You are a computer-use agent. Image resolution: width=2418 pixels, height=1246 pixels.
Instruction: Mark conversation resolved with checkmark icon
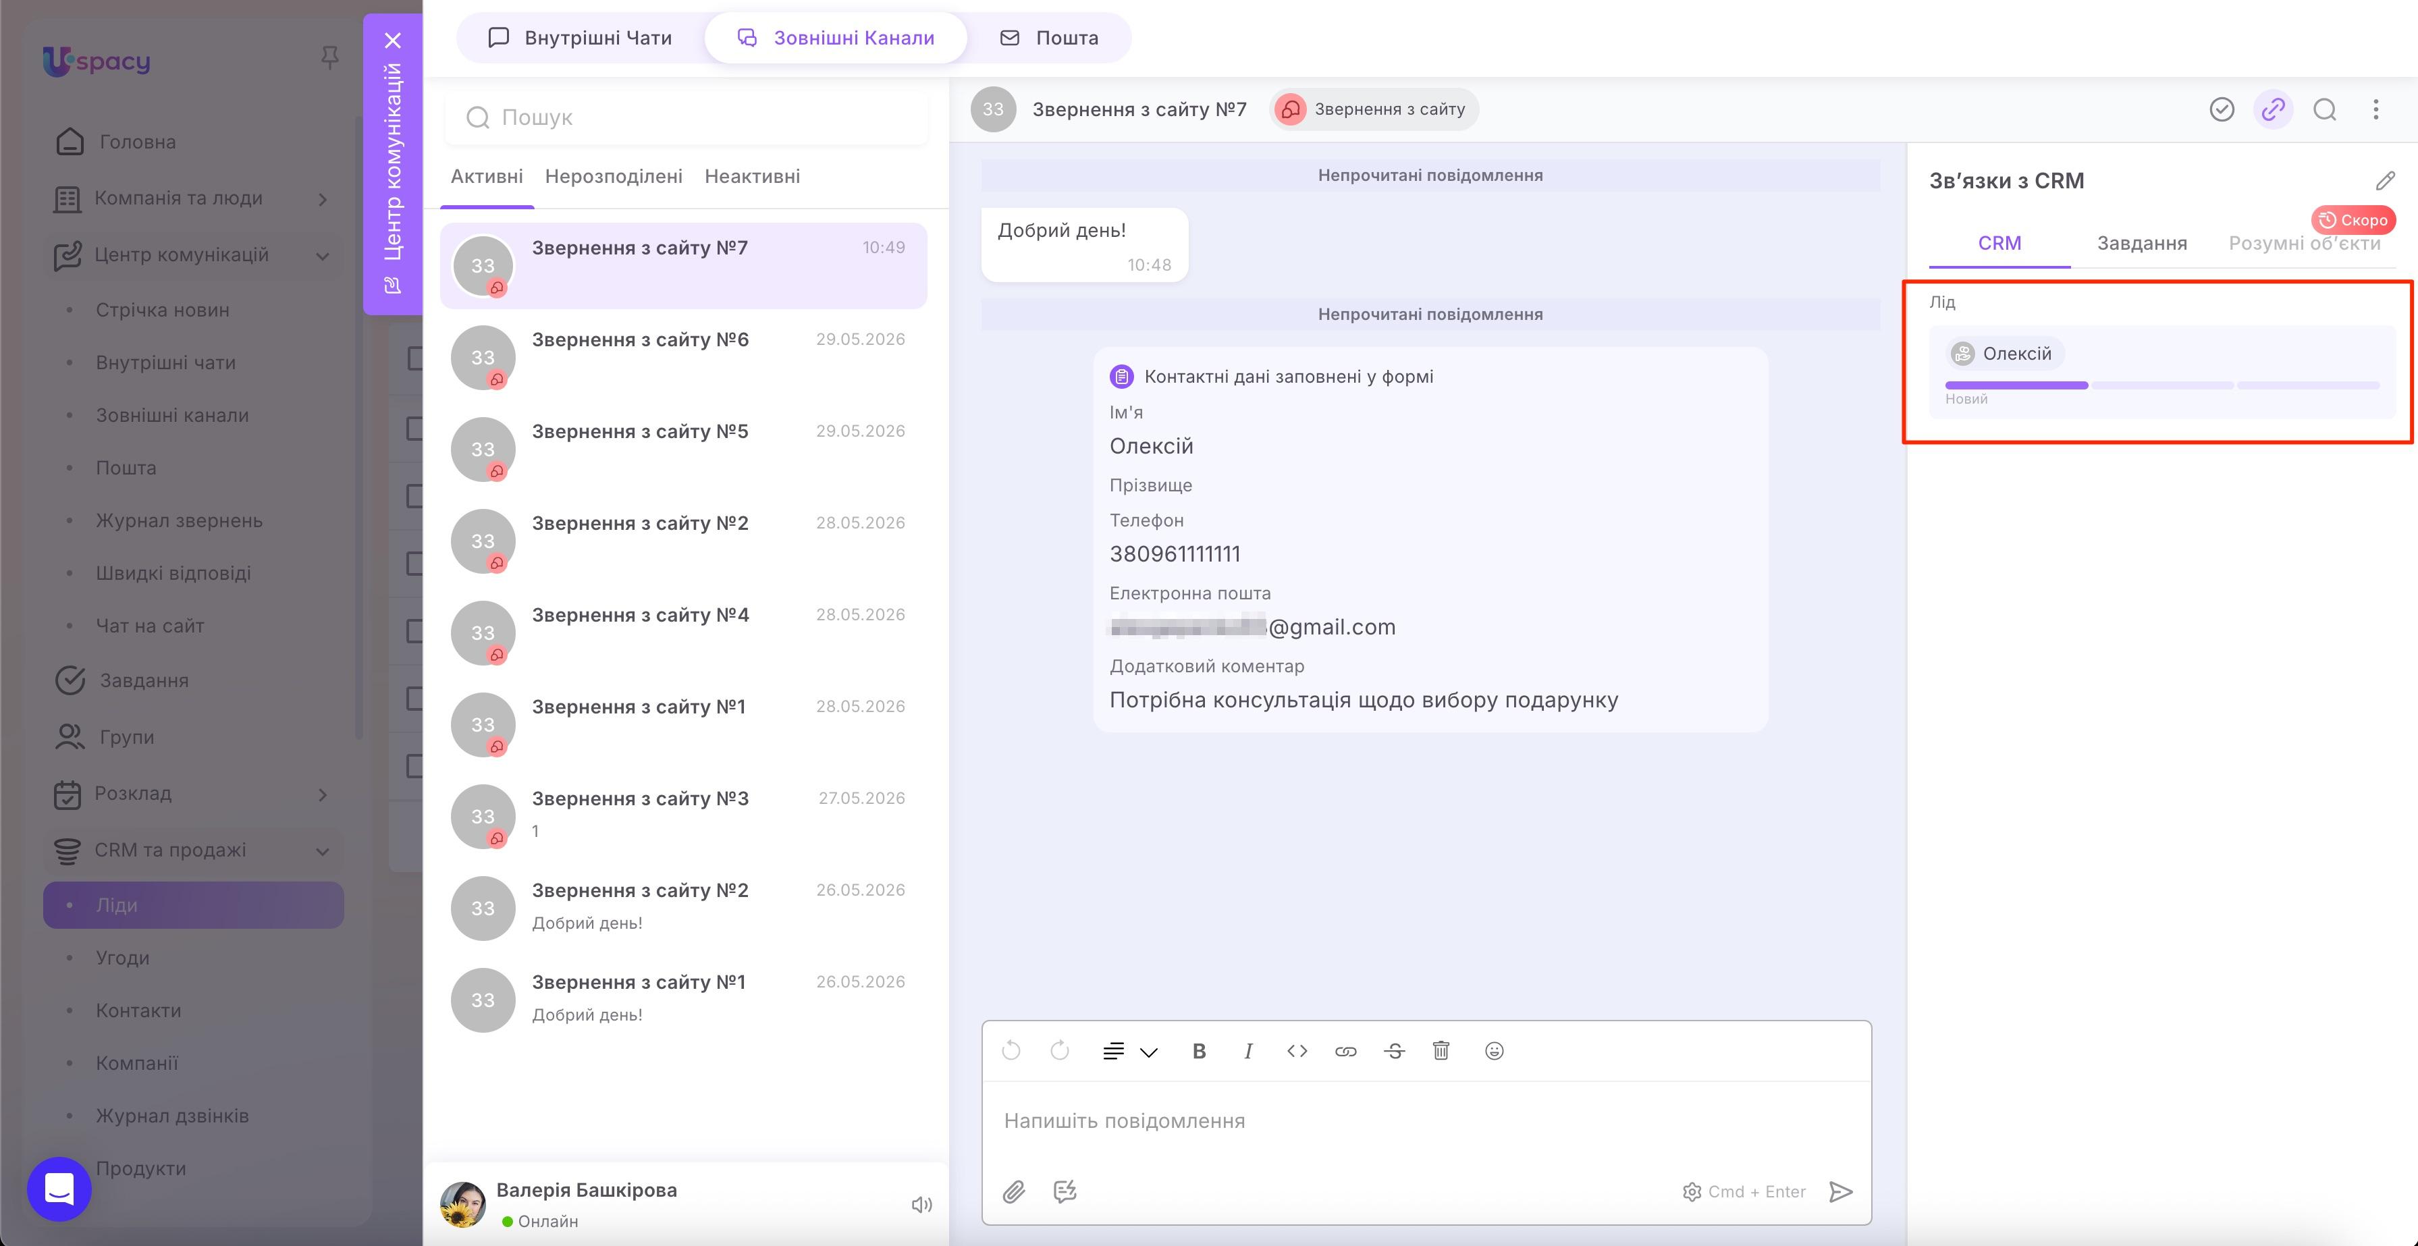click(2221, 110)
